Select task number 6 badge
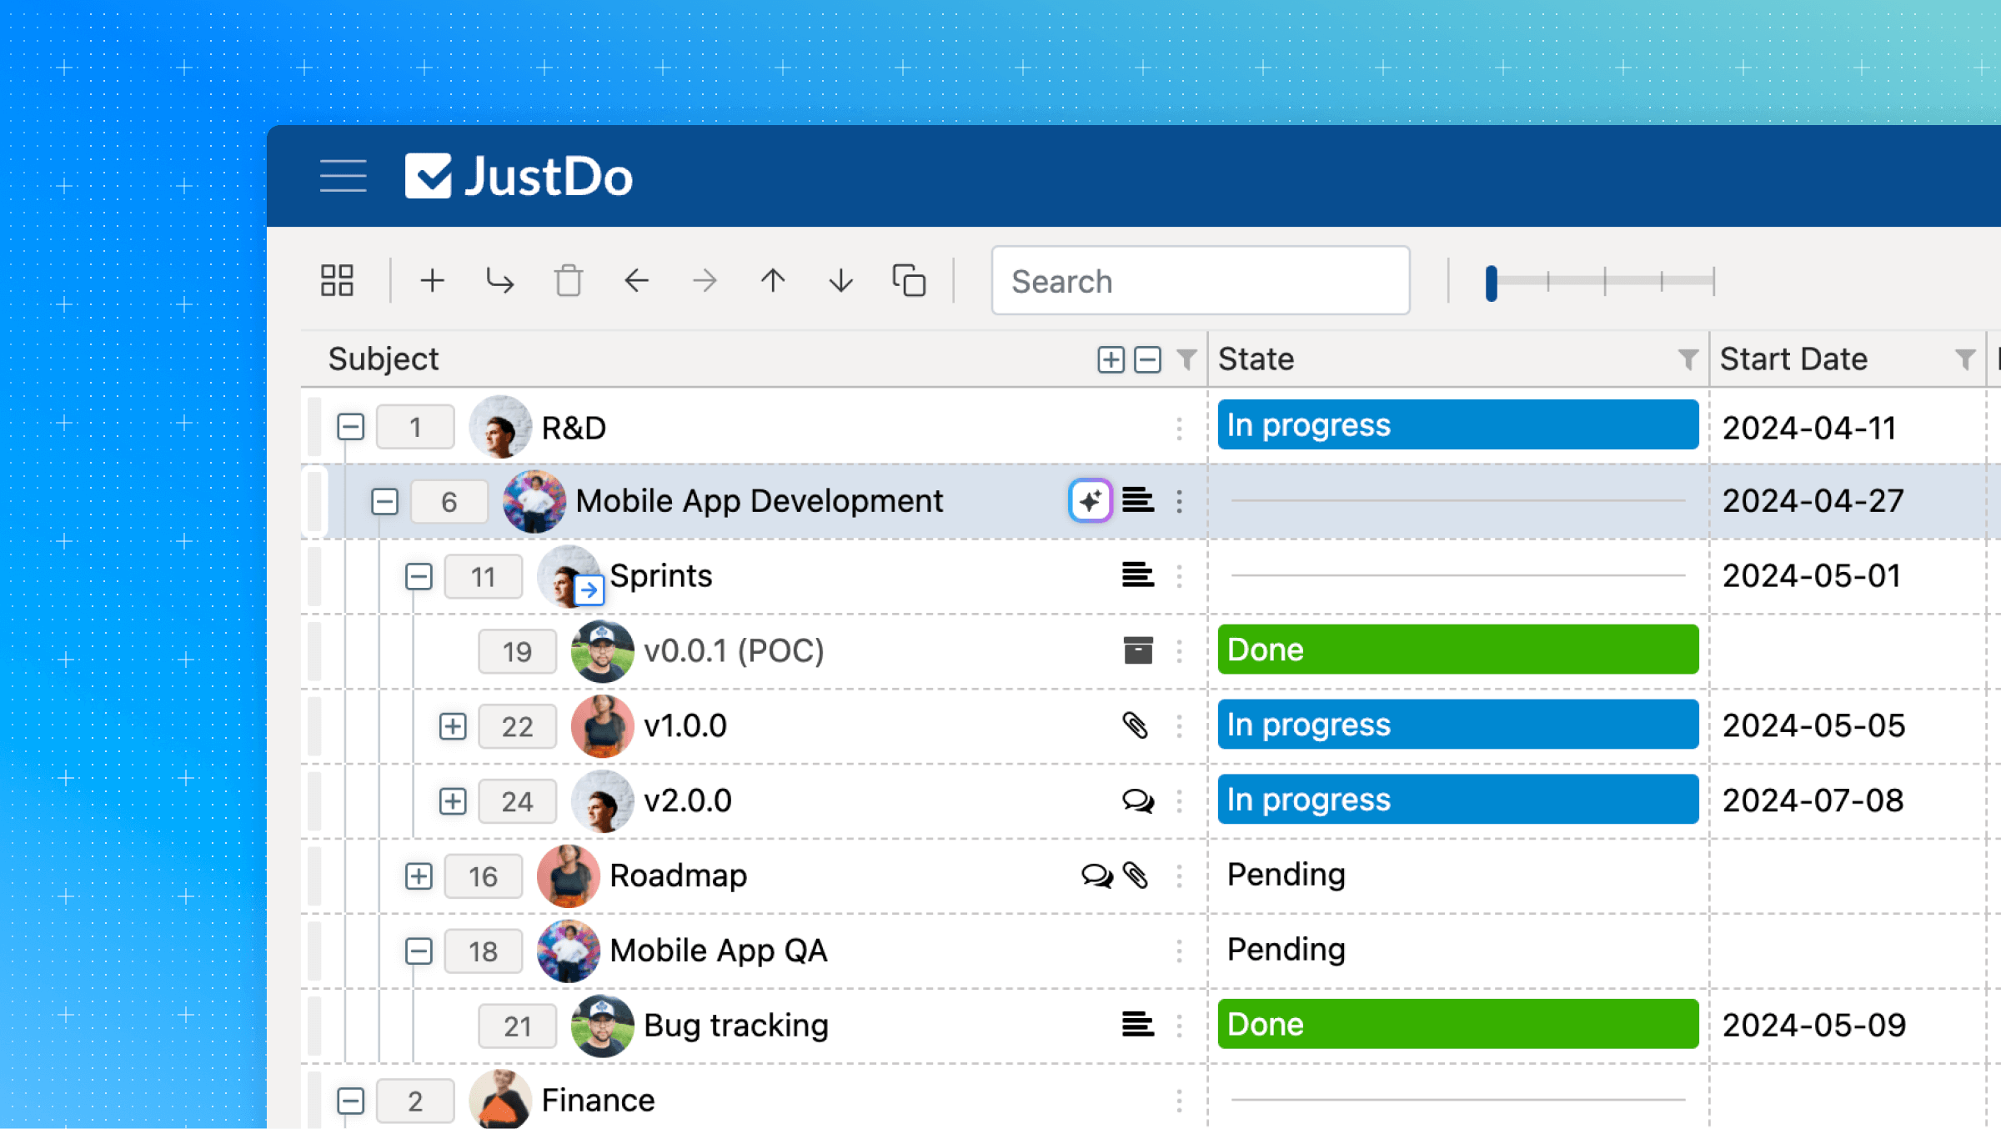Image resolution: width=2001 pixels, height=1129 pixels. (449, 502)
